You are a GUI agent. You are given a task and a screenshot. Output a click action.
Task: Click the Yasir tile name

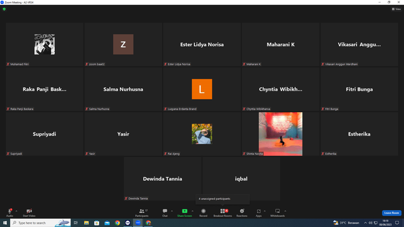point(123,134)
